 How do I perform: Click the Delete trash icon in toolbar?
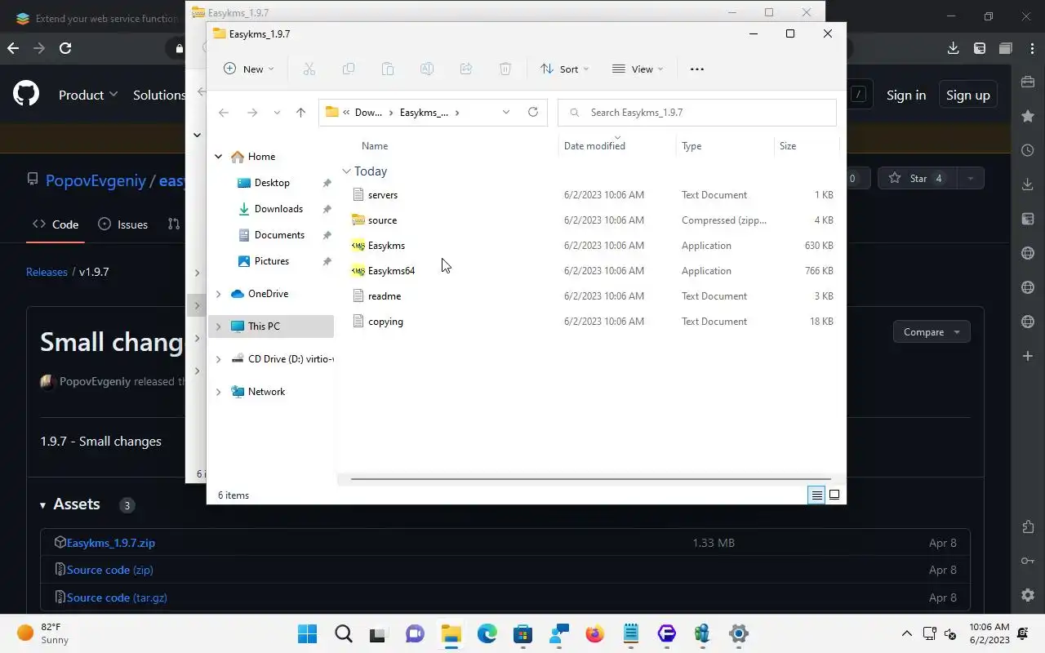click(505, 69)
